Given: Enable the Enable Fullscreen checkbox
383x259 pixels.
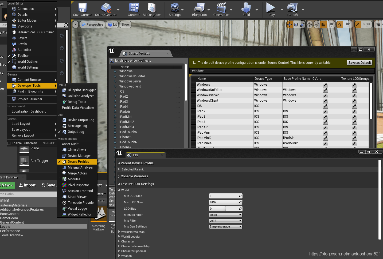Looking at the screenshot, I should point(9,143).
